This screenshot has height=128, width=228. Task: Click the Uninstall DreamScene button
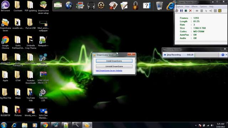click(114, 66)
